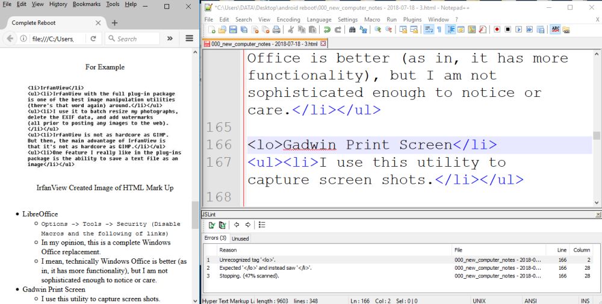Click the Undo arrow in Notepad++ toolbar

pyautogui.click(x=327, y=29)
